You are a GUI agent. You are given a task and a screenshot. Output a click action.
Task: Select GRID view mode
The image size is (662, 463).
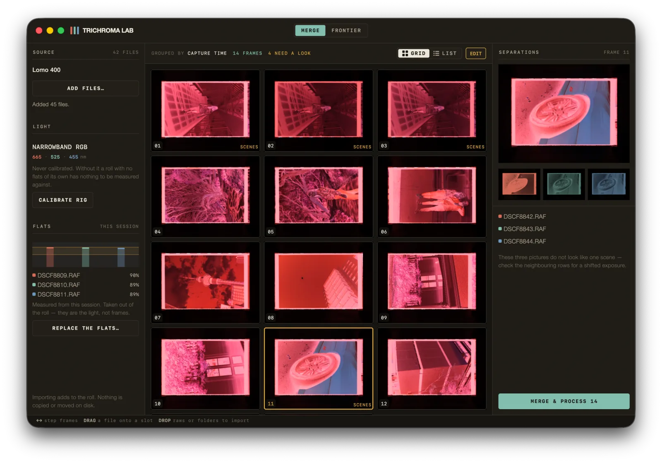point(414,53)
